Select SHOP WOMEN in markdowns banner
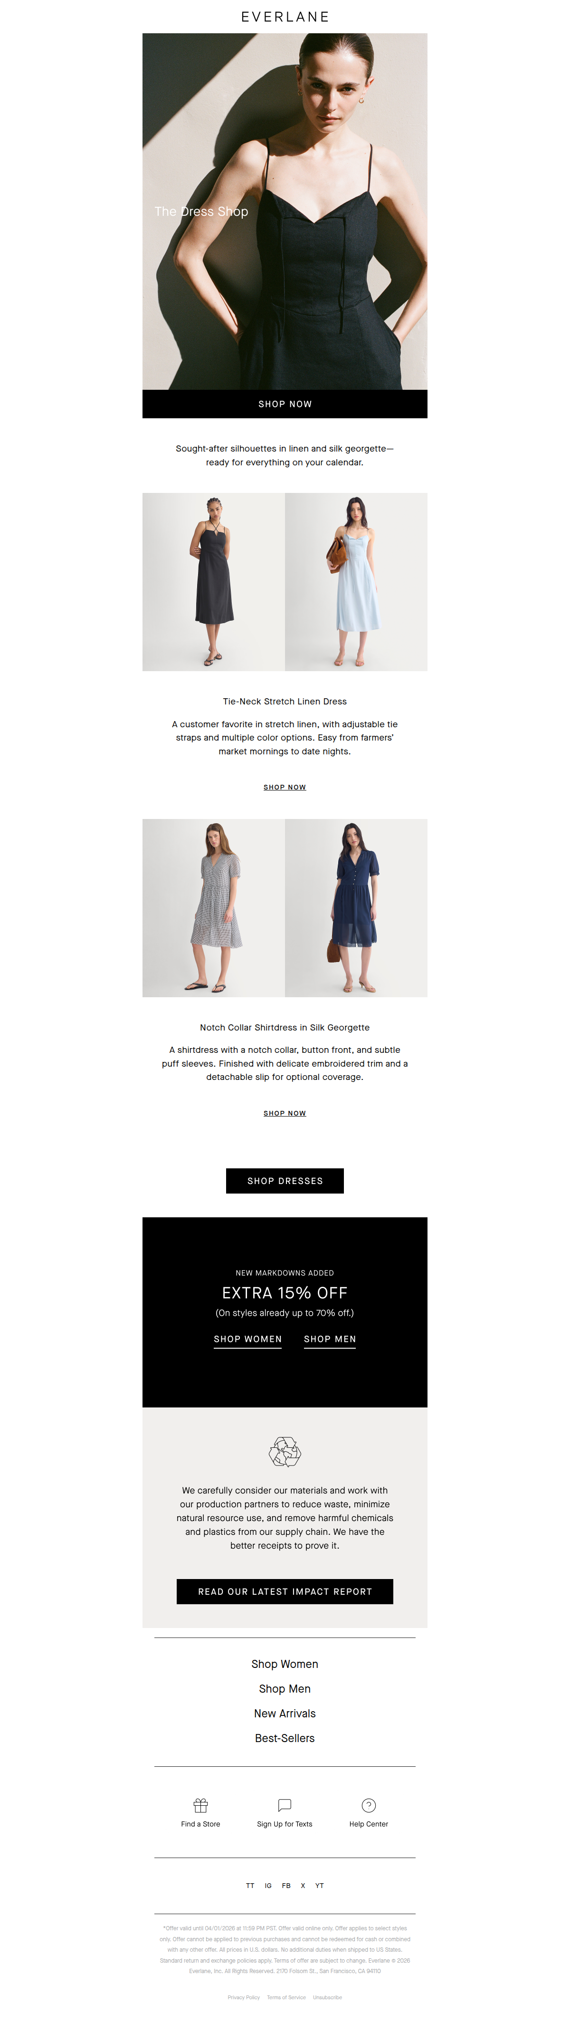Viewport: 570px width, 2023px height. [x=247, y=1339]
